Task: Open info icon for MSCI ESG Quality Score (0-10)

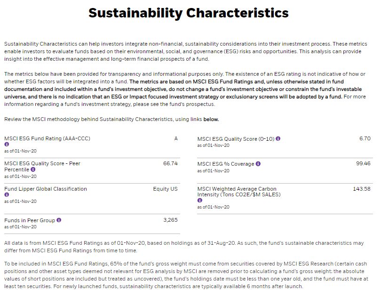Action: 278,139
